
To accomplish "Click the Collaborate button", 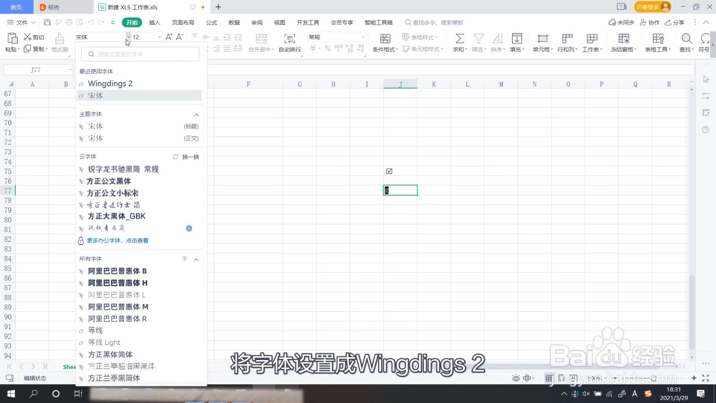I will [x=650, y=22].
